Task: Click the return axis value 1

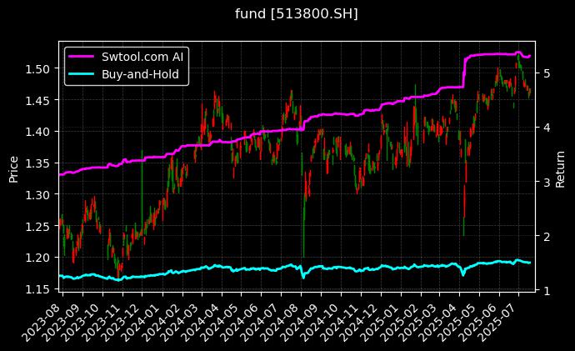Action: point(547,290)
